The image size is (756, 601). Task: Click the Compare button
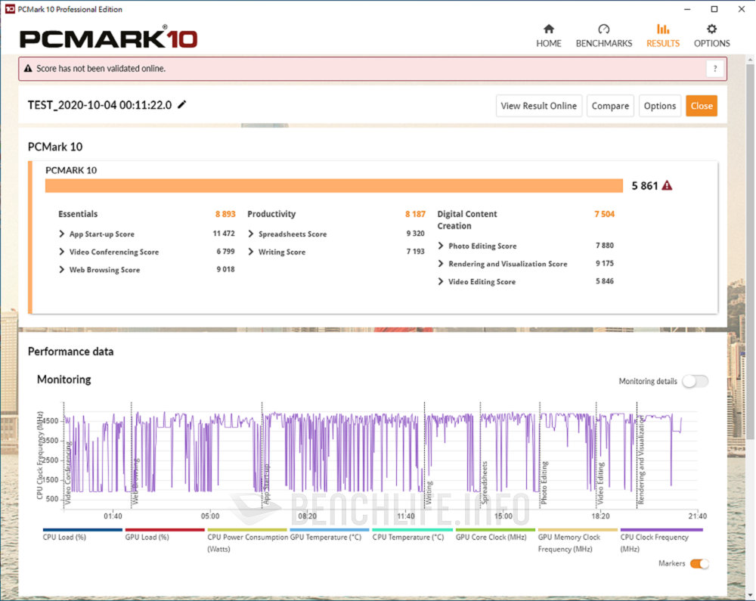pos(610,105)
